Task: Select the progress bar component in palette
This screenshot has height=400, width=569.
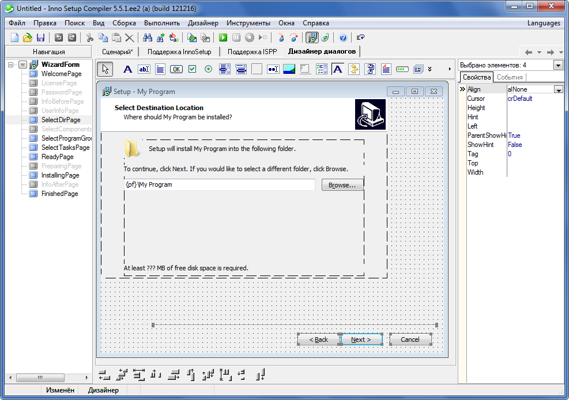Action: click(402, 69)
